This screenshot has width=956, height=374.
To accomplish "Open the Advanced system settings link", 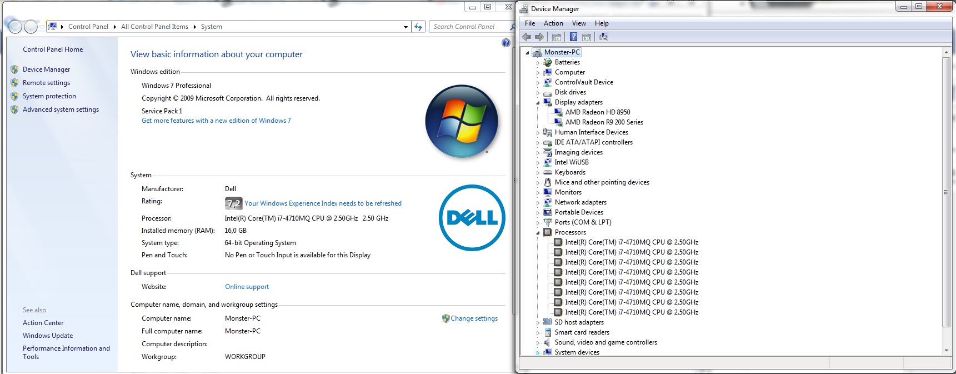I will 61,109.
